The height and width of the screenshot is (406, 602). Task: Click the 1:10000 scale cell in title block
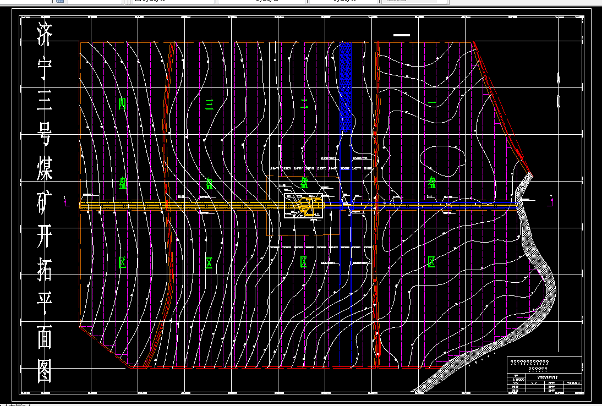516,380
